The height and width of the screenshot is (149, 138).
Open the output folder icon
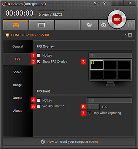point(89,25)
